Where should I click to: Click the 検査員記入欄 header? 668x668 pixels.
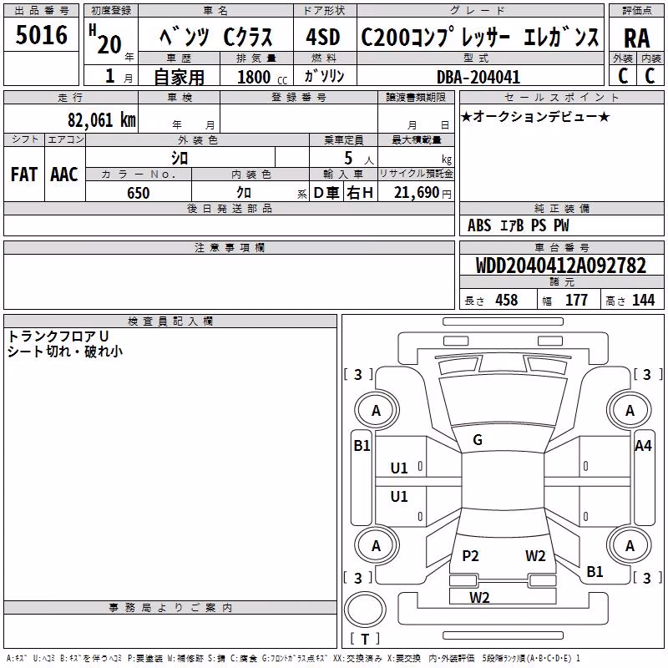pyautogui.click(x=170, y=321)
